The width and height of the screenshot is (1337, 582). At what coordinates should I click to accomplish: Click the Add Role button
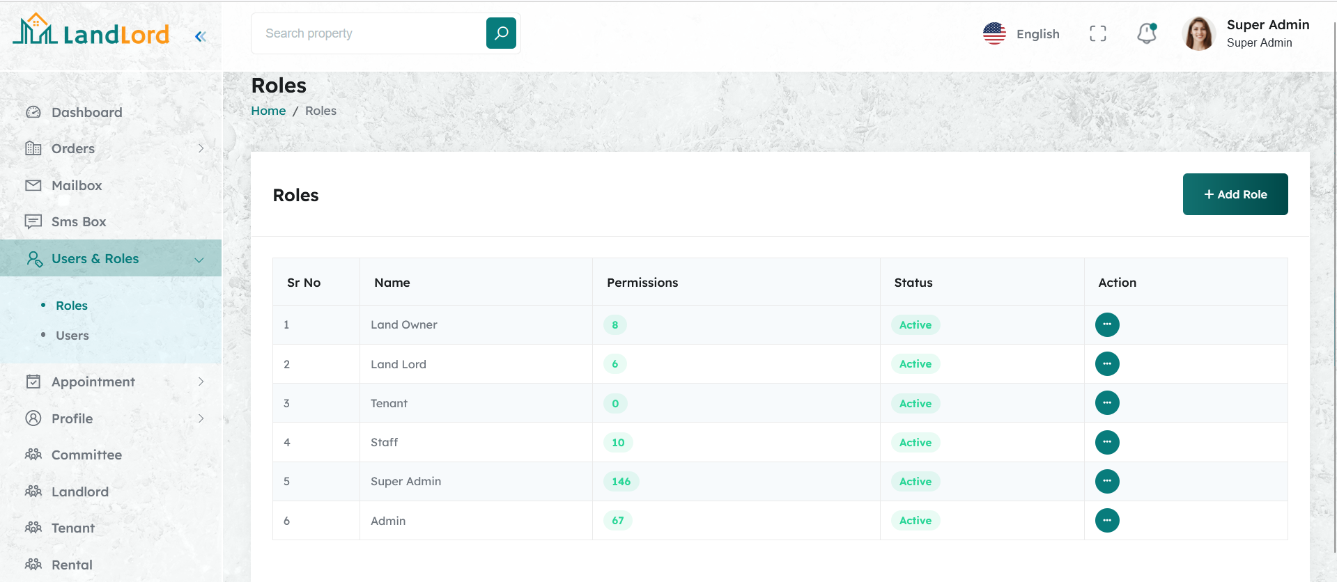pyautogui.click(x=1235, y=194)
